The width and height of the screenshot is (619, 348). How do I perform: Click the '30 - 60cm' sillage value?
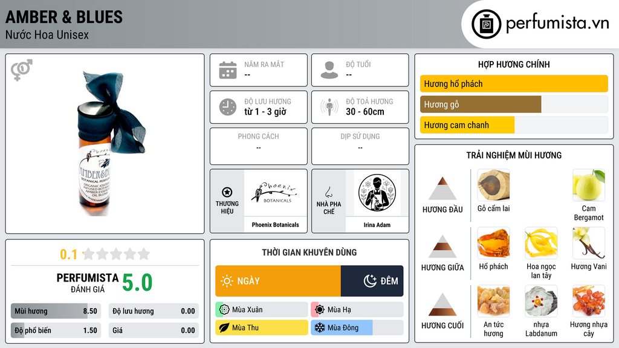pos(365,112)
